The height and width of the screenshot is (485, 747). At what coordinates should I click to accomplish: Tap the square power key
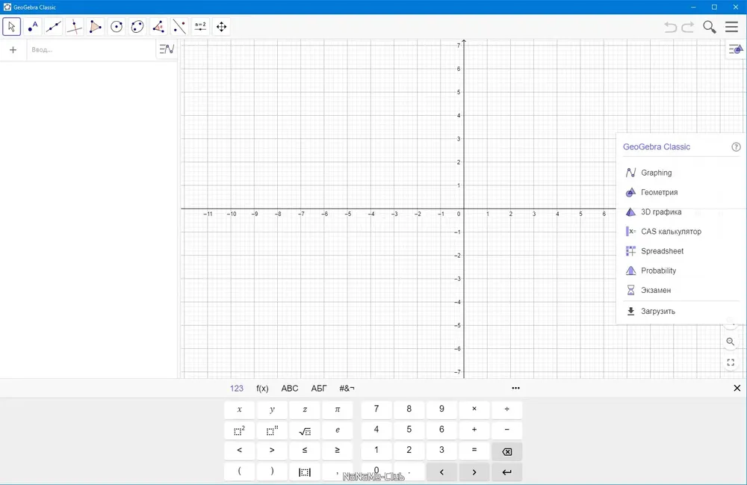[239, 430]
